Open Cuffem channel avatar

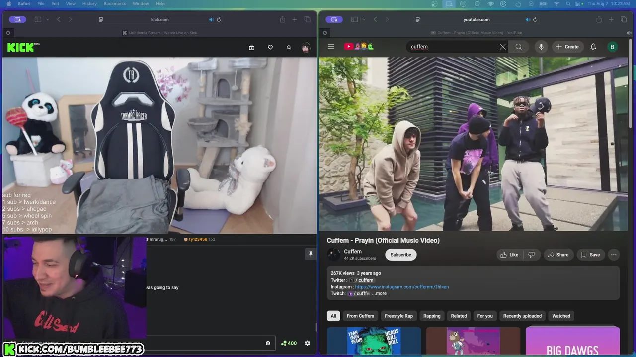click(x=334, y=255)
